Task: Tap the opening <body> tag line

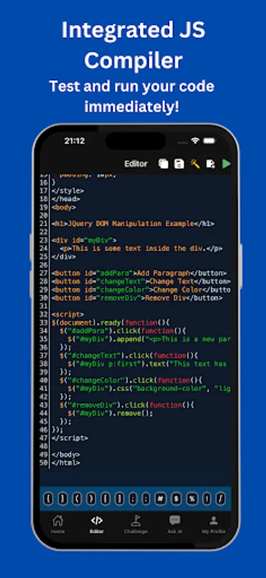Action: pos(63,207)
